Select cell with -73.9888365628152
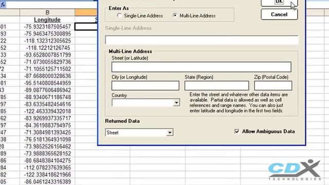The width and height of the screenshot is (329, 185). click(x=47, y=154)
